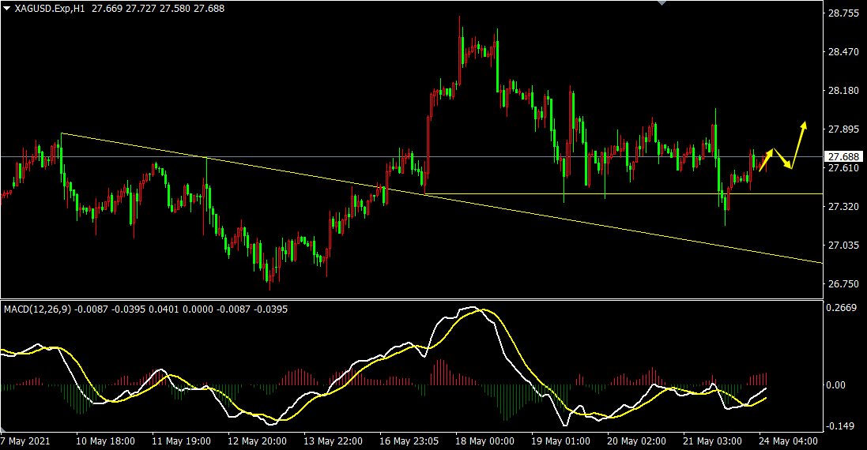This screenshot has width=867, height=450.
Task: Click the 7 May 2021 date label
Action: [25, 441]
